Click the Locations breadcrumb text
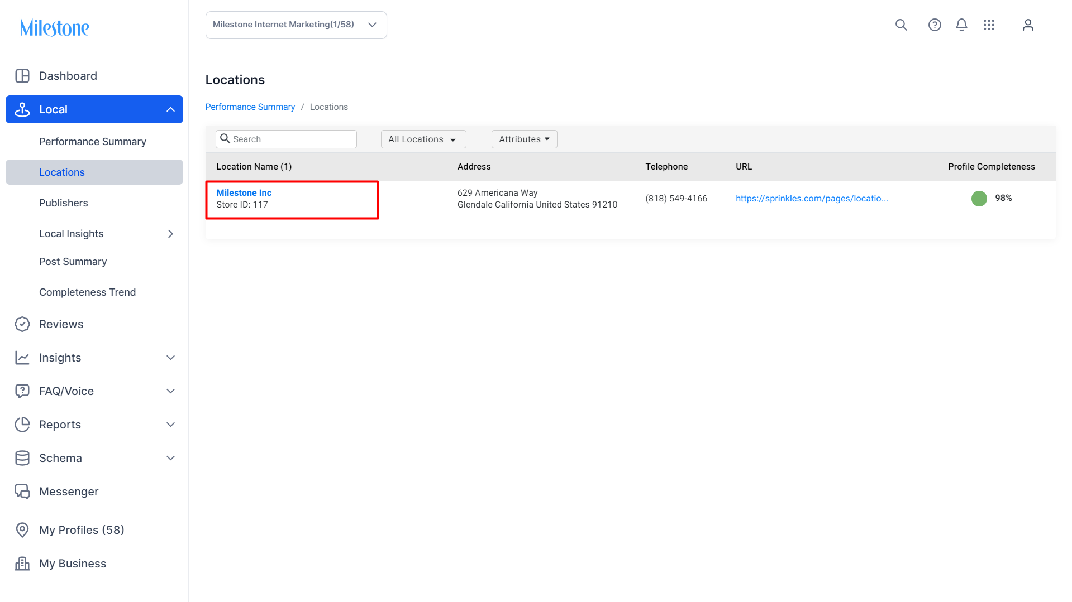The image size is (1072, 602). 328,107
